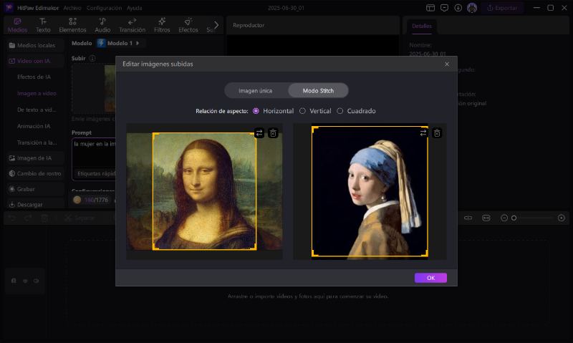Click the credits coin counter

tap(91, 200)
